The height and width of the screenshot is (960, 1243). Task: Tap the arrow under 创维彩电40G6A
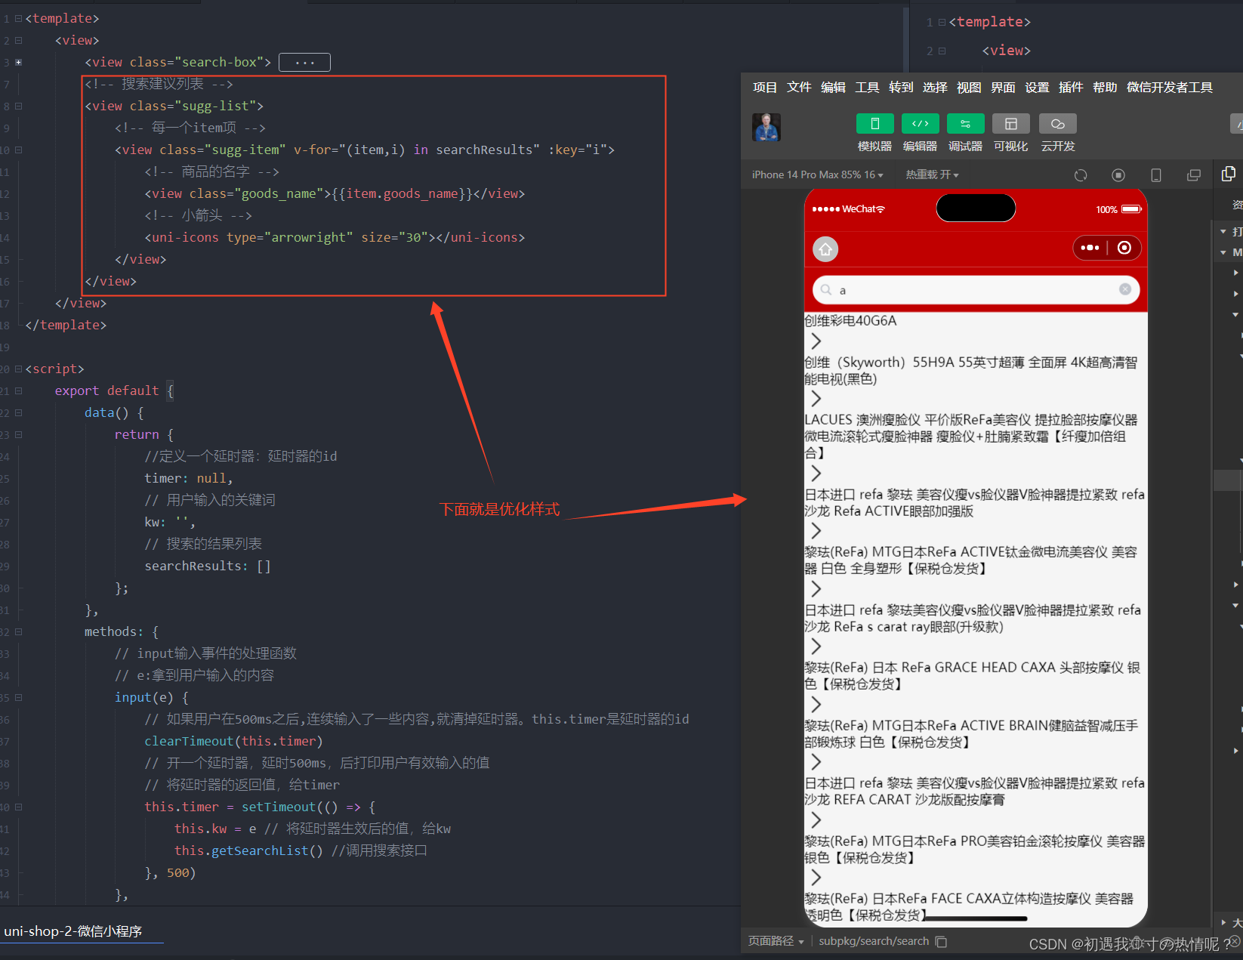(x=816, y=341)
